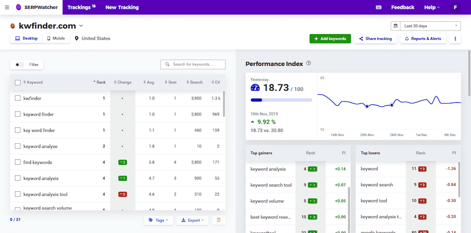Open the Last 30 days dropdown
This screenshot has height=233, width=471.
click(430, 26)
